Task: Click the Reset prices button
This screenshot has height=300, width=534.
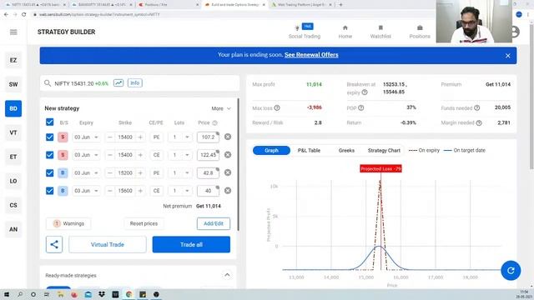Action: pos(144,223)
